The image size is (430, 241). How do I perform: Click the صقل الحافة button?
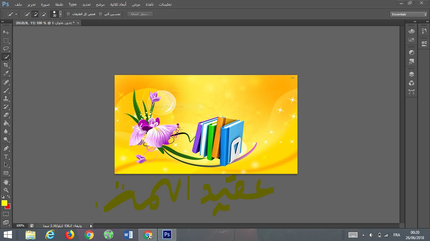pos(140,14)
